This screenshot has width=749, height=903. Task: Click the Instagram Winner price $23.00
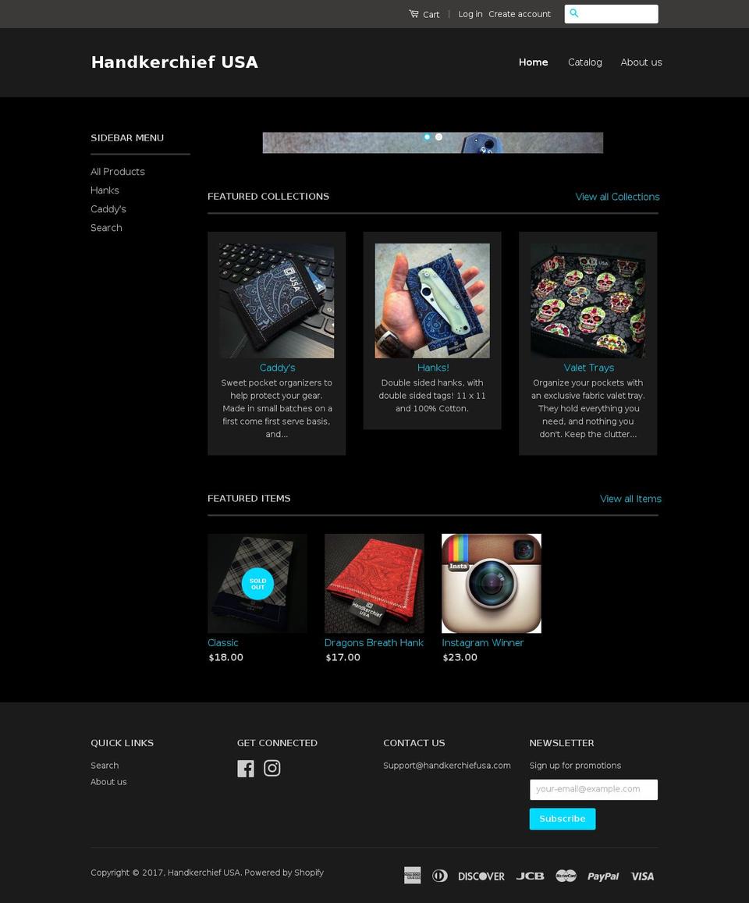(x=460, y=657)
